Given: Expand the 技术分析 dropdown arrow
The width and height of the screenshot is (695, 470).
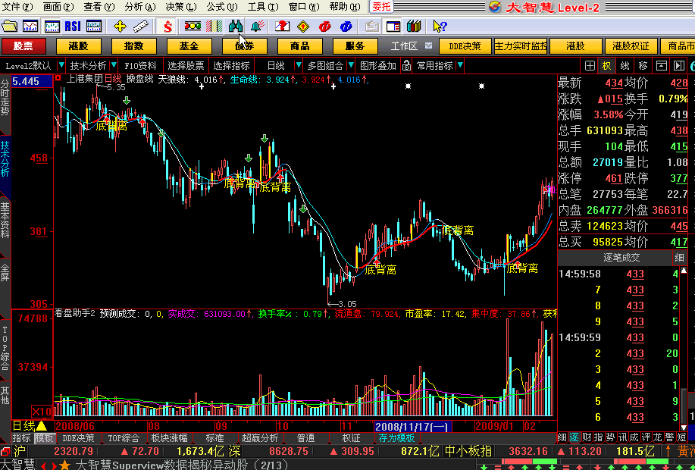Looking at the screenshot, I should (114, 66).
